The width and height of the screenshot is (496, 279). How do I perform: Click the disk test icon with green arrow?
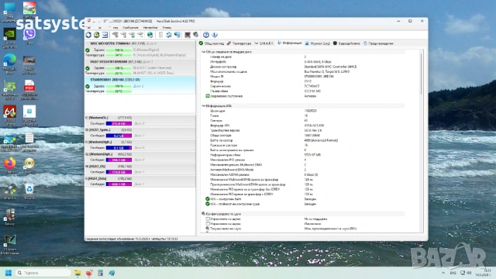132,35
